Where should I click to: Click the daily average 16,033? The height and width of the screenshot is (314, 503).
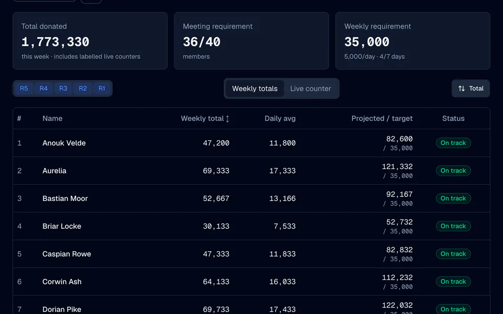click(282, 282)
